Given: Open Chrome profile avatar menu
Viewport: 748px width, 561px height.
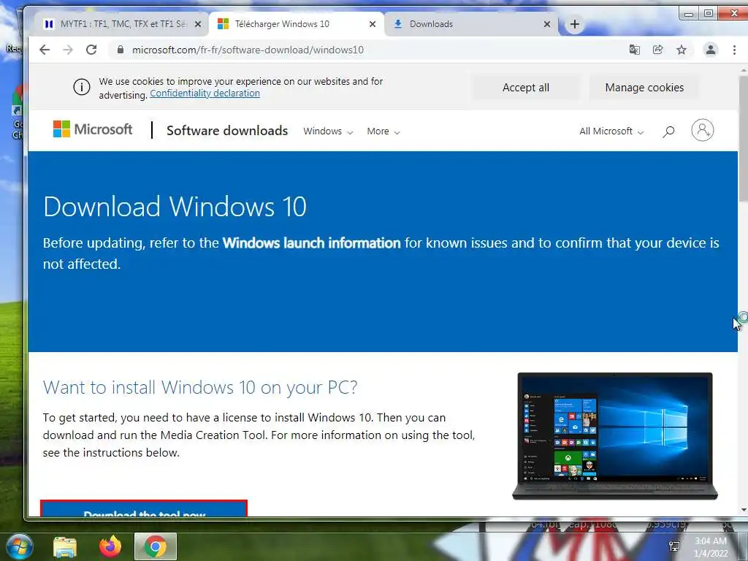Looking at the screenshot, I should pos(710,50).
